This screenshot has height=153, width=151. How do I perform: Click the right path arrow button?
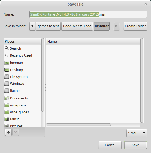pos(116,26)
